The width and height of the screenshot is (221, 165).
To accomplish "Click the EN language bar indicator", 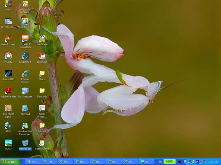I will (160, 162).
